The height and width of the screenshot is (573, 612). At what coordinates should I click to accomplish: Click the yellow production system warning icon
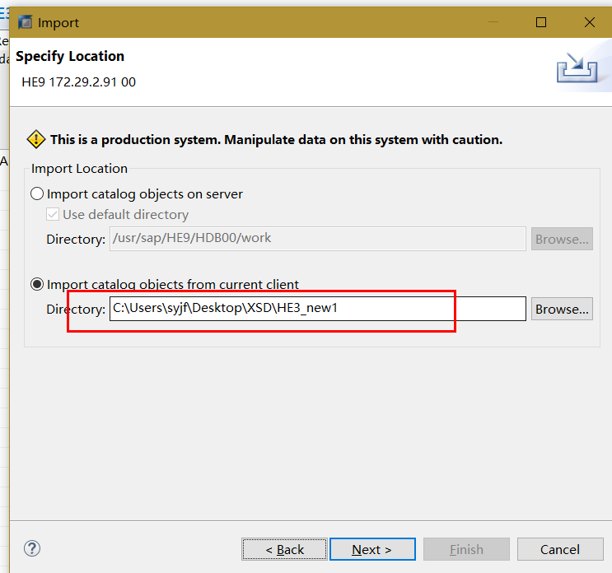pos(36,139)
